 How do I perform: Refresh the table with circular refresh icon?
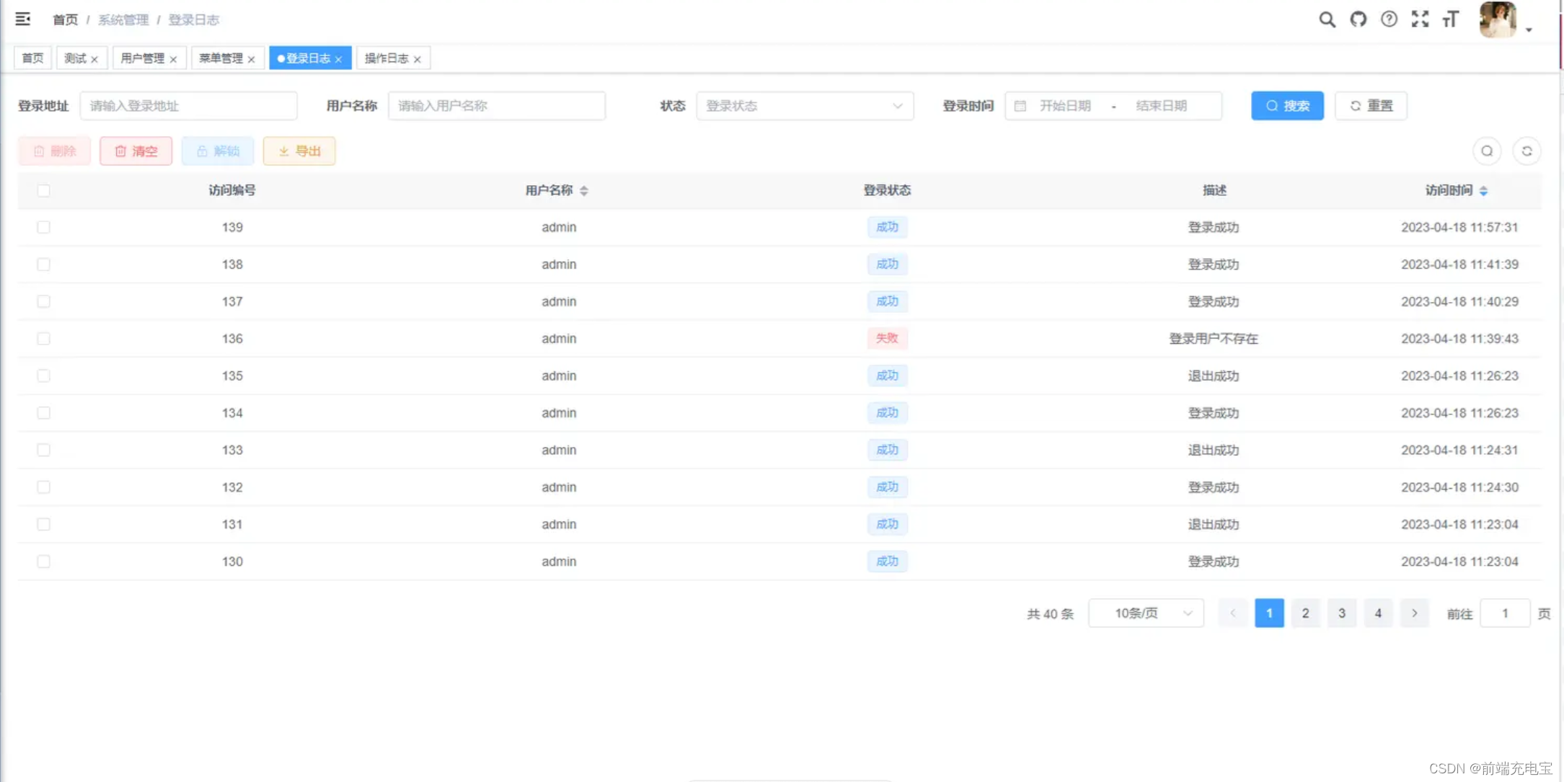[1527, 151]
